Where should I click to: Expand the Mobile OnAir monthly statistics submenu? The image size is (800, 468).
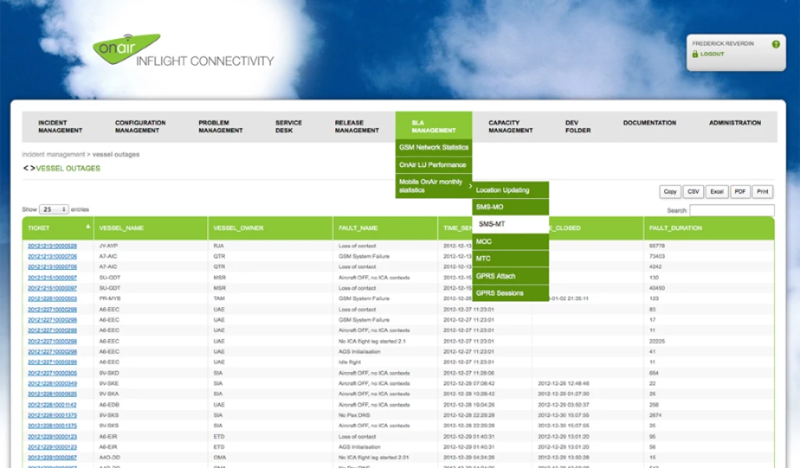click(431, 186)
